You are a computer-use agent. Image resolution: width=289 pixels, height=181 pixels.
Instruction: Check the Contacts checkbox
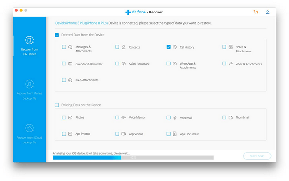[117, 47]
